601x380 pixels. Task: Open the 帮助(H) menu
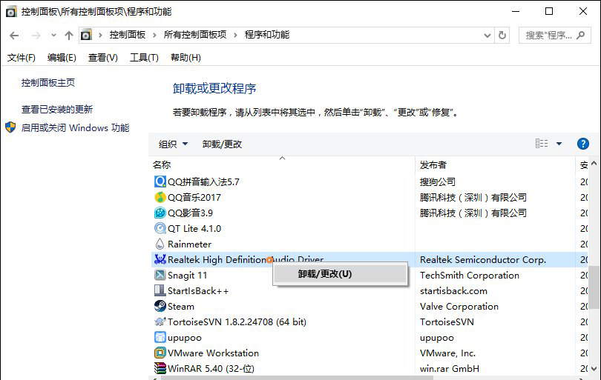pos(185,58)
